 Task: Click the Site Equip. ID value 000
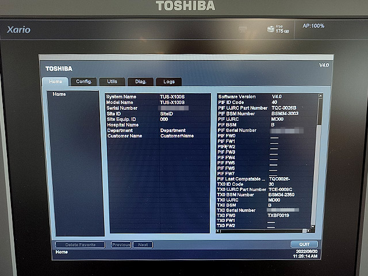[x=164, y=119]
